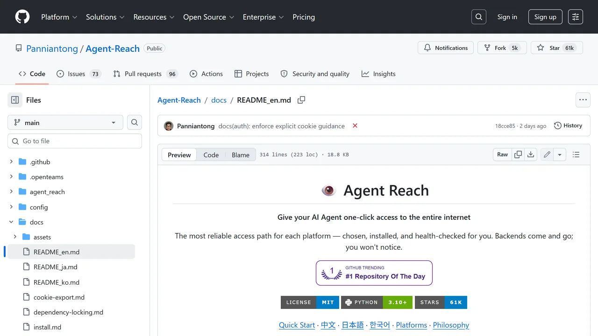Open Agent-Reach repository title link
This screenshot has height=336, width=598.
tap(113, 49)
